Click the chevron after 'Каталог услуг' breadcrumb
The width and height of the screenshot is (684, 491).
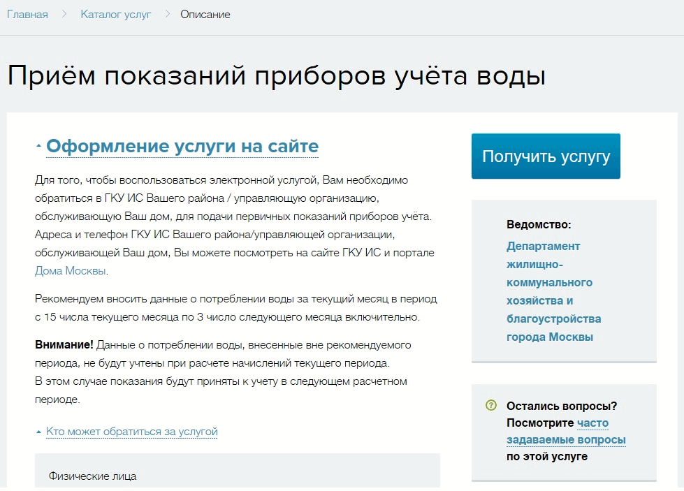[x=167, y=14]
